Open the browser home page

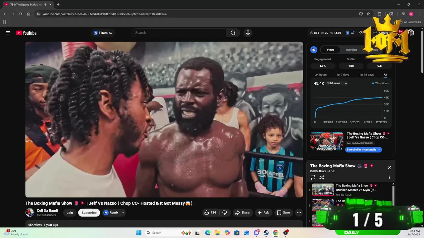tap(29, 14)
